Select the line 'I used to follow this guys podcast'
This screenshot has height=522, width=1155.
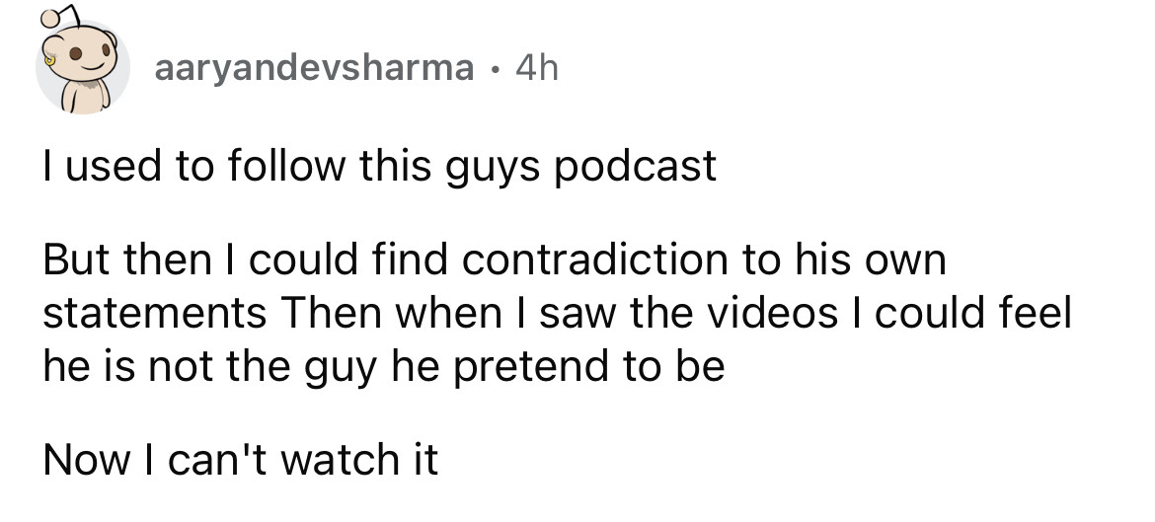coord(379,167)
